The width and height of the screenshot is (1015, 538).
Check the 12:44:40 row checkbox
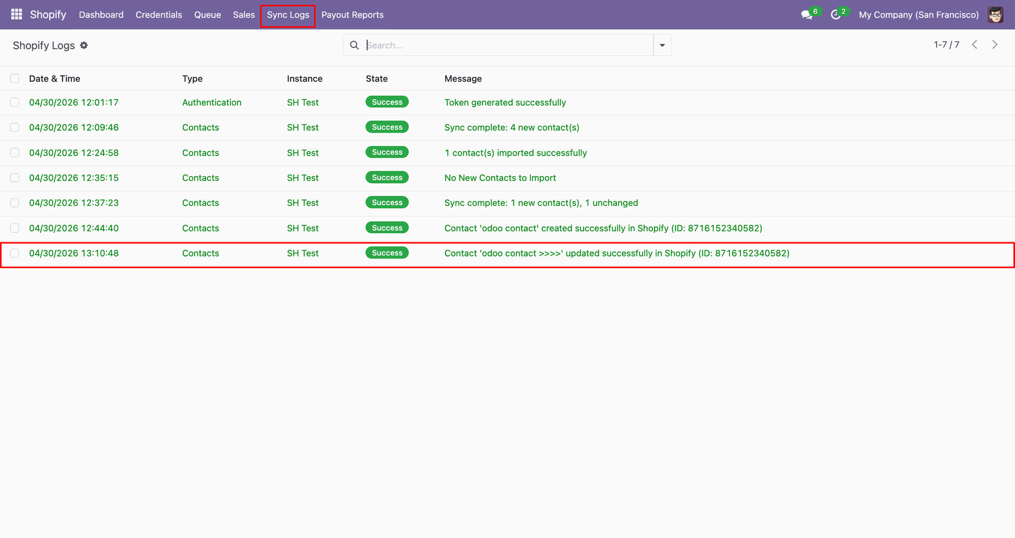(15, 228)
